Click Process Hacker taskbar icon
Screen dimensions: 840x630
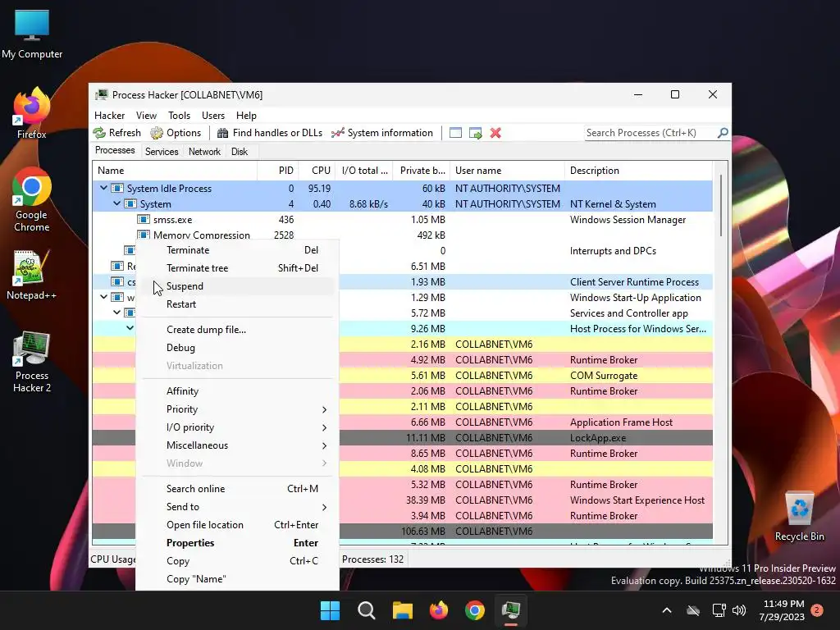[511, 610]
